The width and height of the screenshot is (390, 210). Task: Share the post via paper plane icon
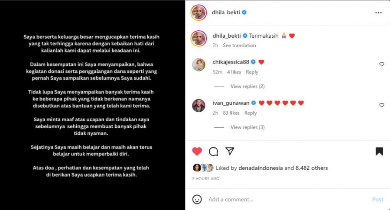230,151
